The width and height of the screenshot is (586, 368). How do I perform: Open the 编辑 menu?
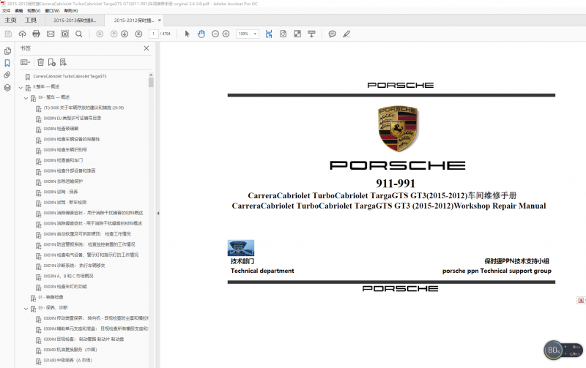click(19, 11)
